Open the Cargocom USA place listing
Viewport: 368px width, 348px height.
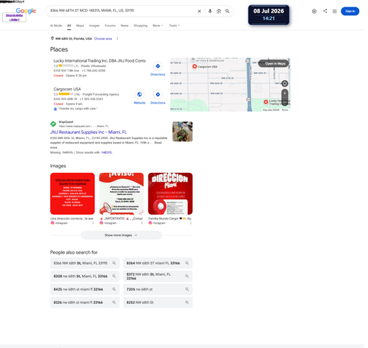[67, 89]
